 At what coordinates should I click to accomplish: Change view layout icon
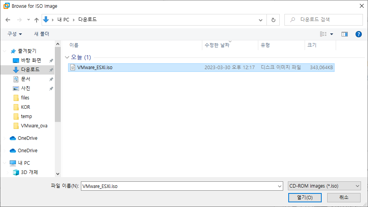pos(323,34)
